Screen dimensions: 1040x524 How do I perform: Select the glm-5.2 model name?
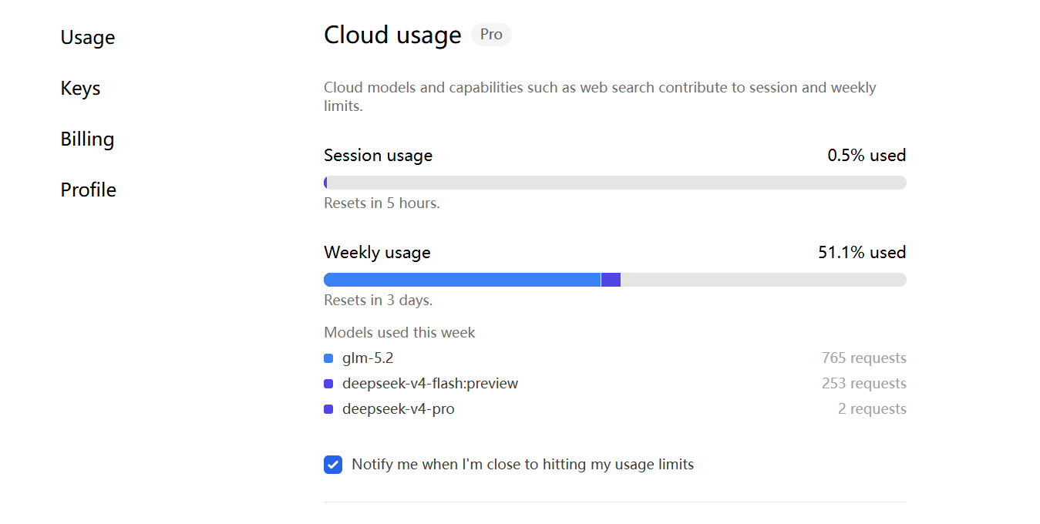click(x=368, y=358)
